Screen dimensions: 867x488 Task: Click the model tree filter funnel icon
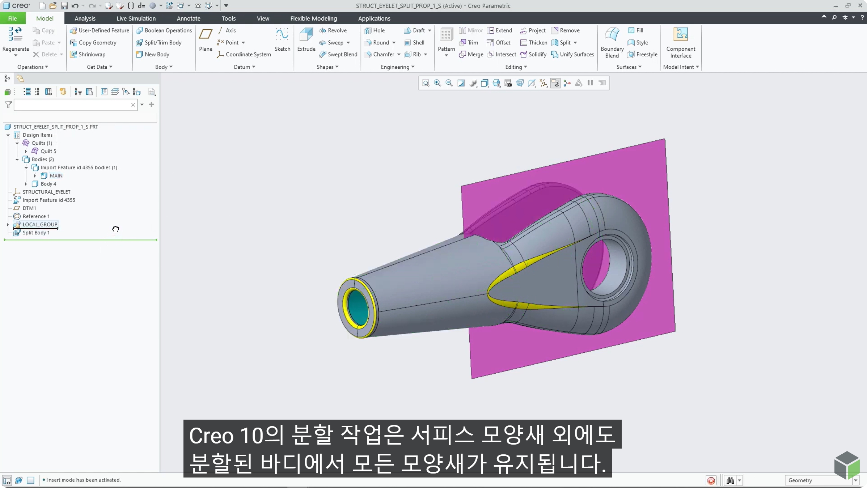click(8, 105)
